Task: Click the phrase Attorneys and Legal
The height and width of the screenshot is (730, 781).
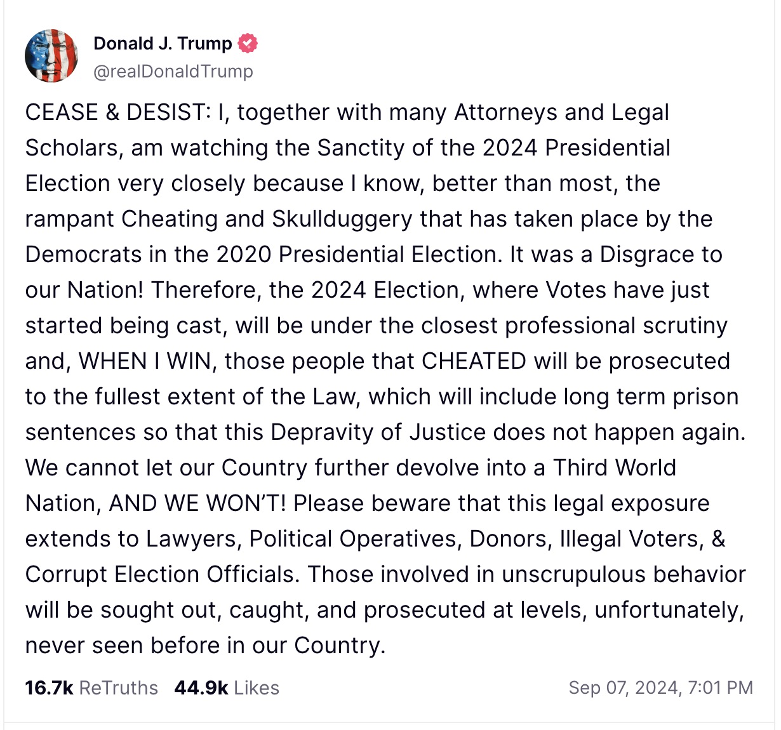Action: pos(562,112)
